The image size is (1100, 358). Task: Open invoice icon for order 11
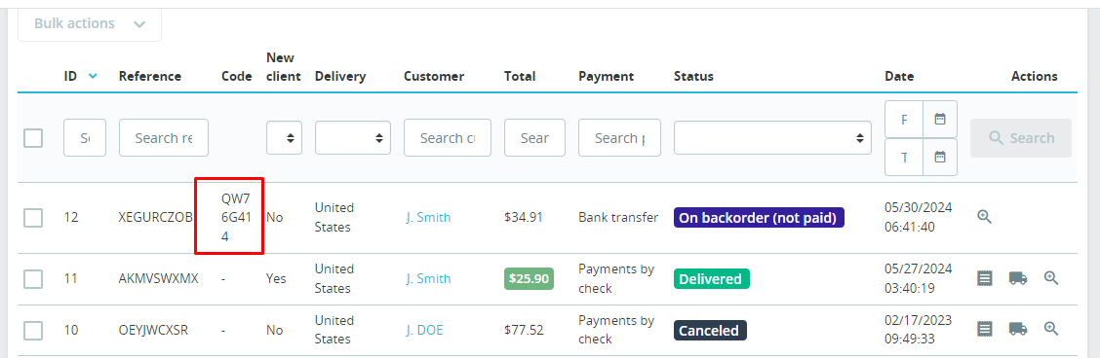(985, 278)
